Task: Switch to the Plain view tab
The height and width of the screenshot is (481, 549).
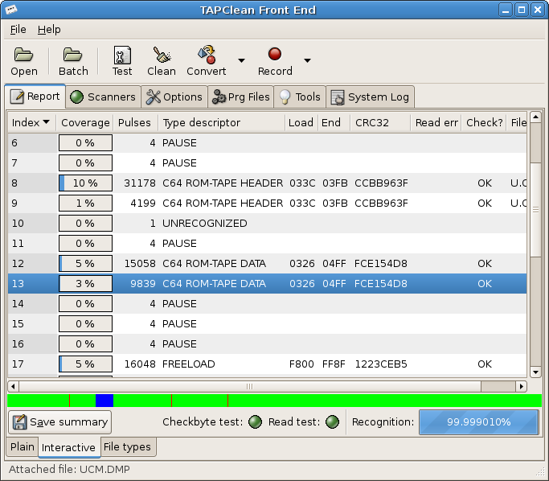Action: (x=22, y=447)
